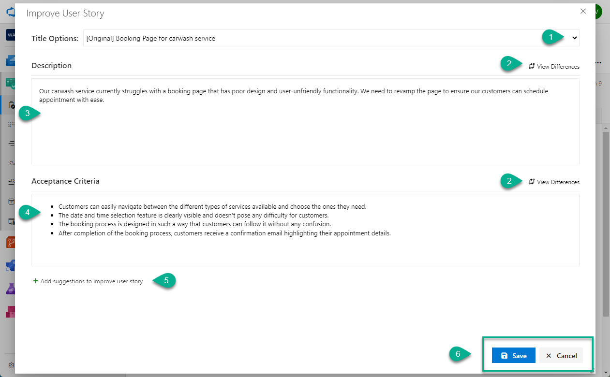Click Add suggestions to improve user story

[x=91, y=281]
